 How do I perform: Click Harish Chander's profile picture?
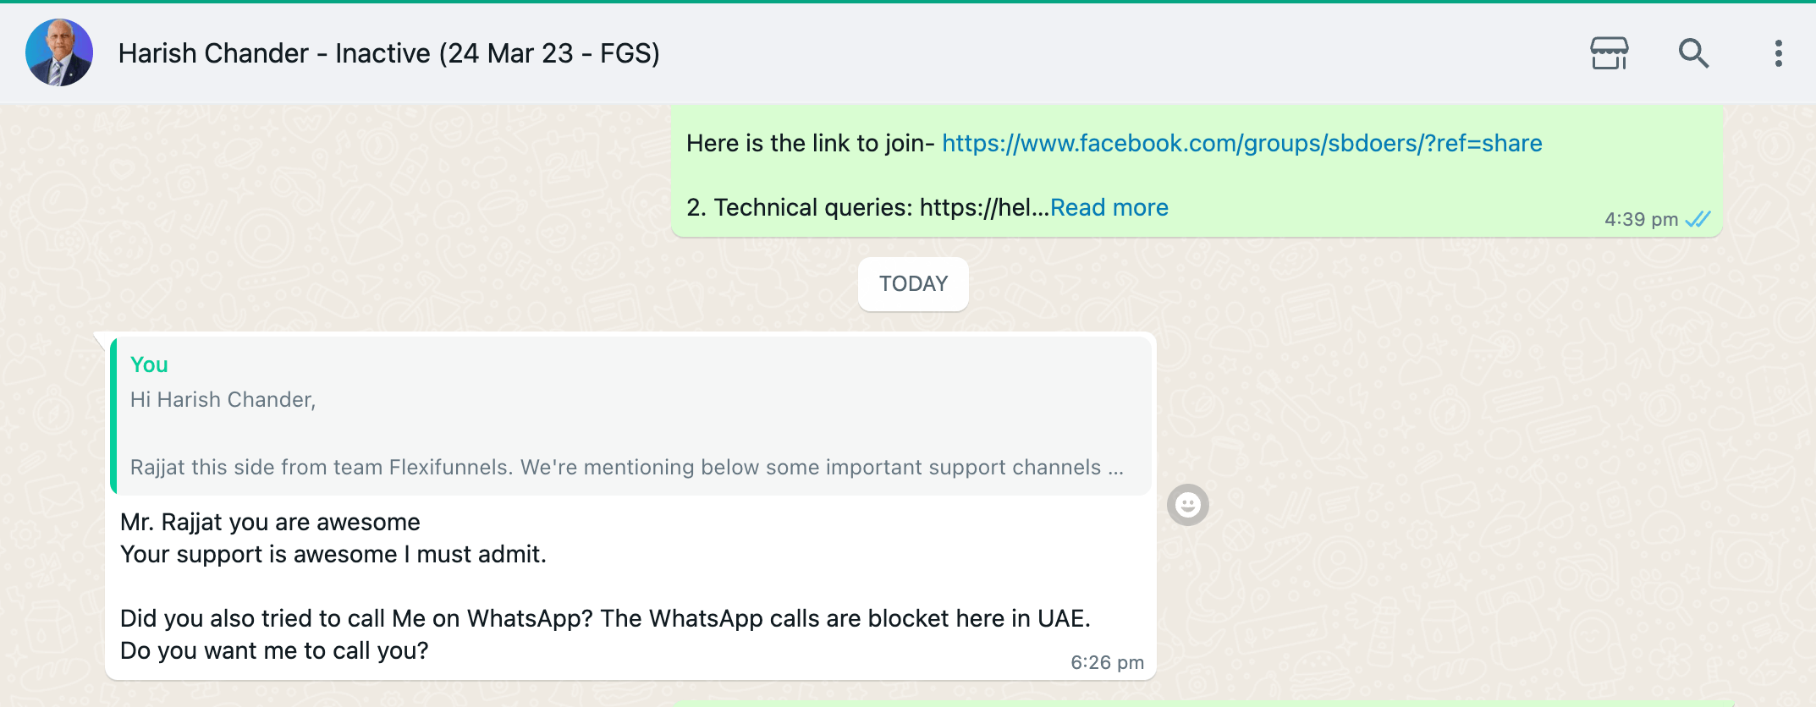(59, 52)
